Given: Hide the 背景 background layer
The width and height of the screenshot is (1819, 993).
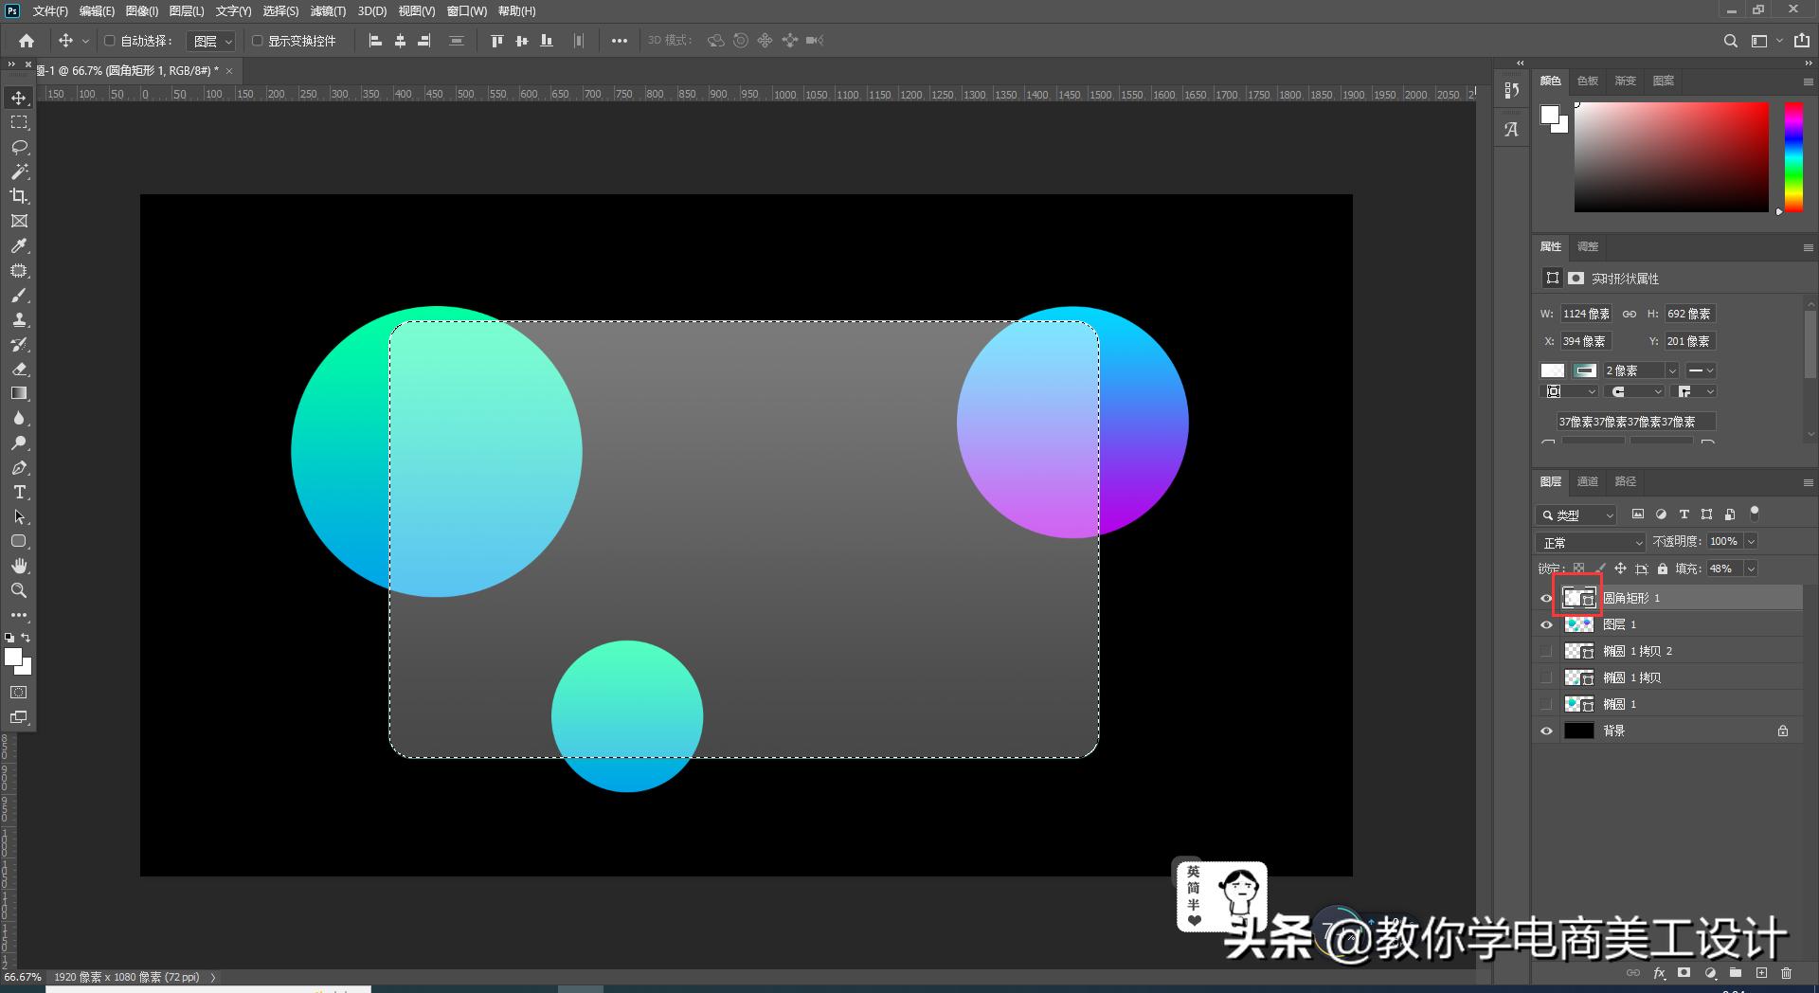Looking at the screenshot, I should 1546,731.
